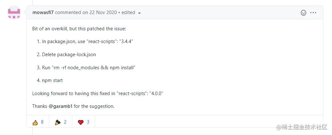Click "for the suggestion" closing text

(x=94, y=106)
